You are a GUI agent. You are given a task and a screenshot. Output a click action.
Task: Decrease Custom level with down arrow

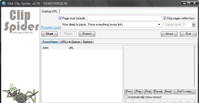pos(194,26)
